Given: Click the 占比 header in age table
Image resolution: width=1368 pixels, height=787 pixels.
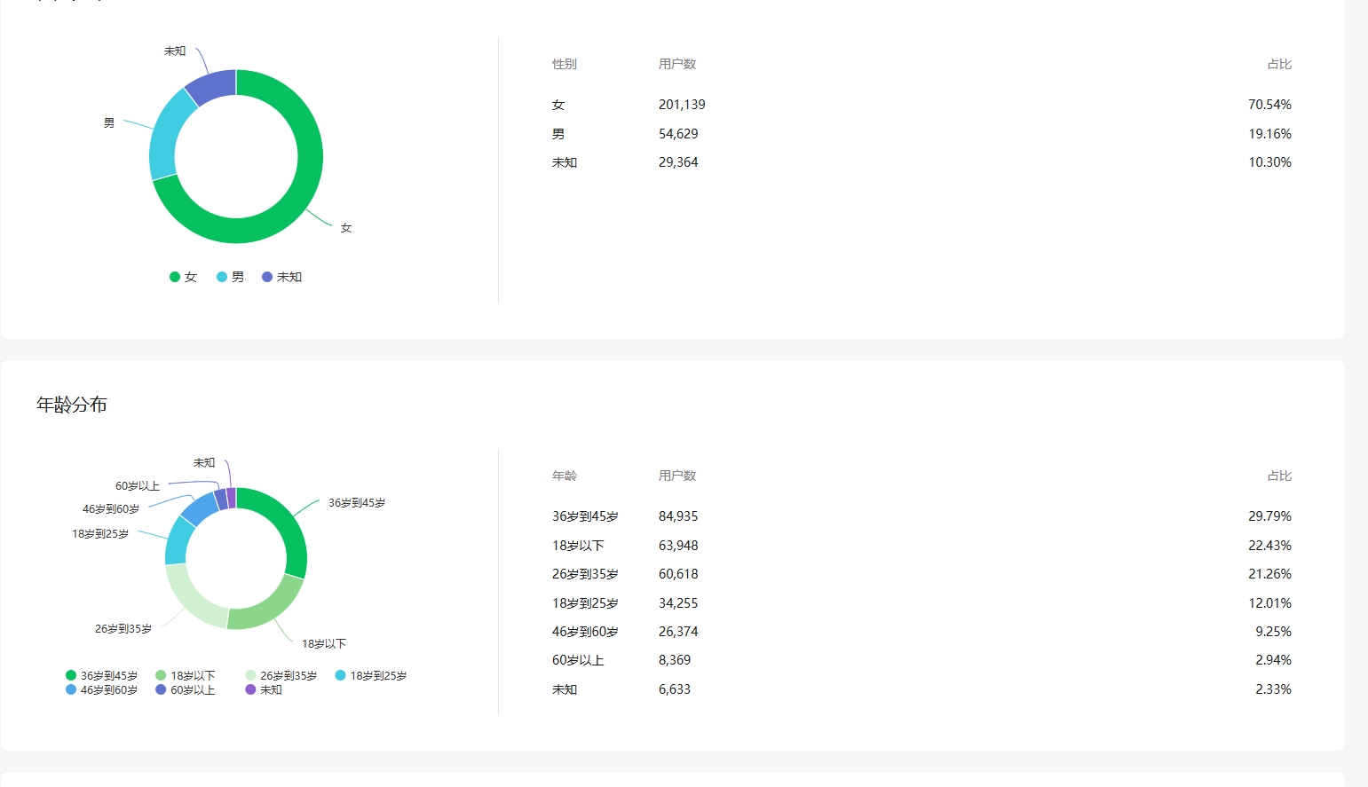Looking at the screenshot, I should [1279, 476].
